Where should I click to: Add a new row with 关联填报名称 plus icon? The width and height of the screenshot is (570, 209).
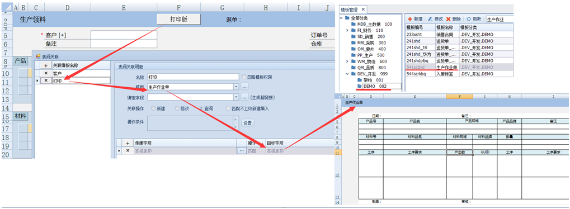[46, 66]
